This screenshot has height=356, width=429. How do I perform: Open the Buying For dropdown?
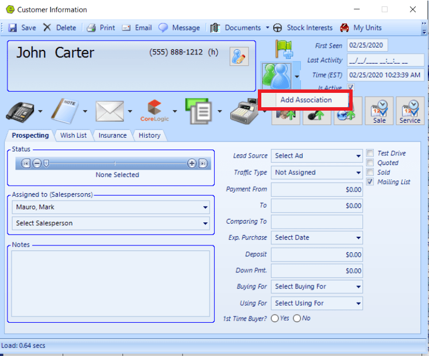(x=317, y=287)
